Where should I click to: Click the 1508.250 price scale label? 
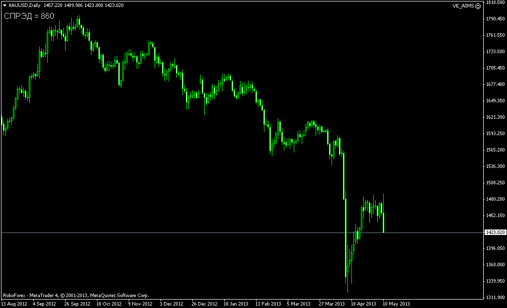[496, 183]
